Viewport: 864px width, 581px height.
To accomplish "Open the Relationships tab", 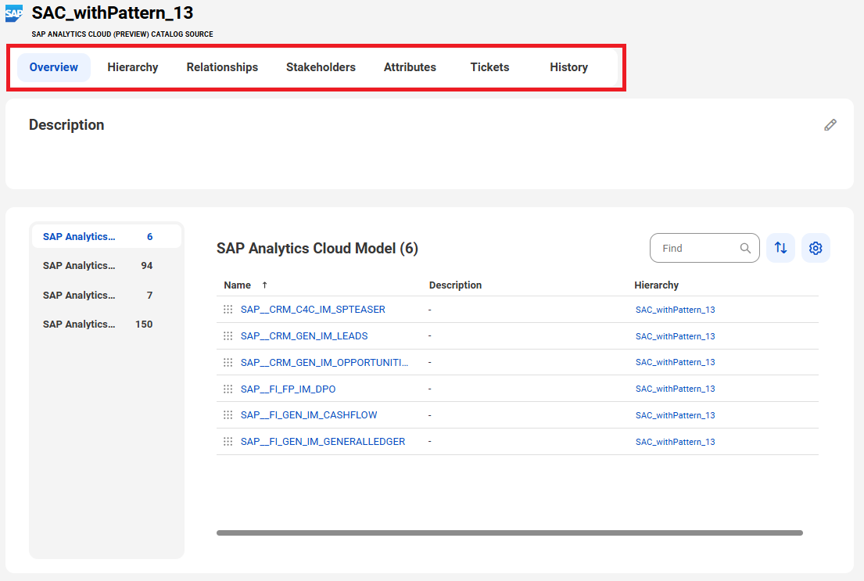I will 222,67.
